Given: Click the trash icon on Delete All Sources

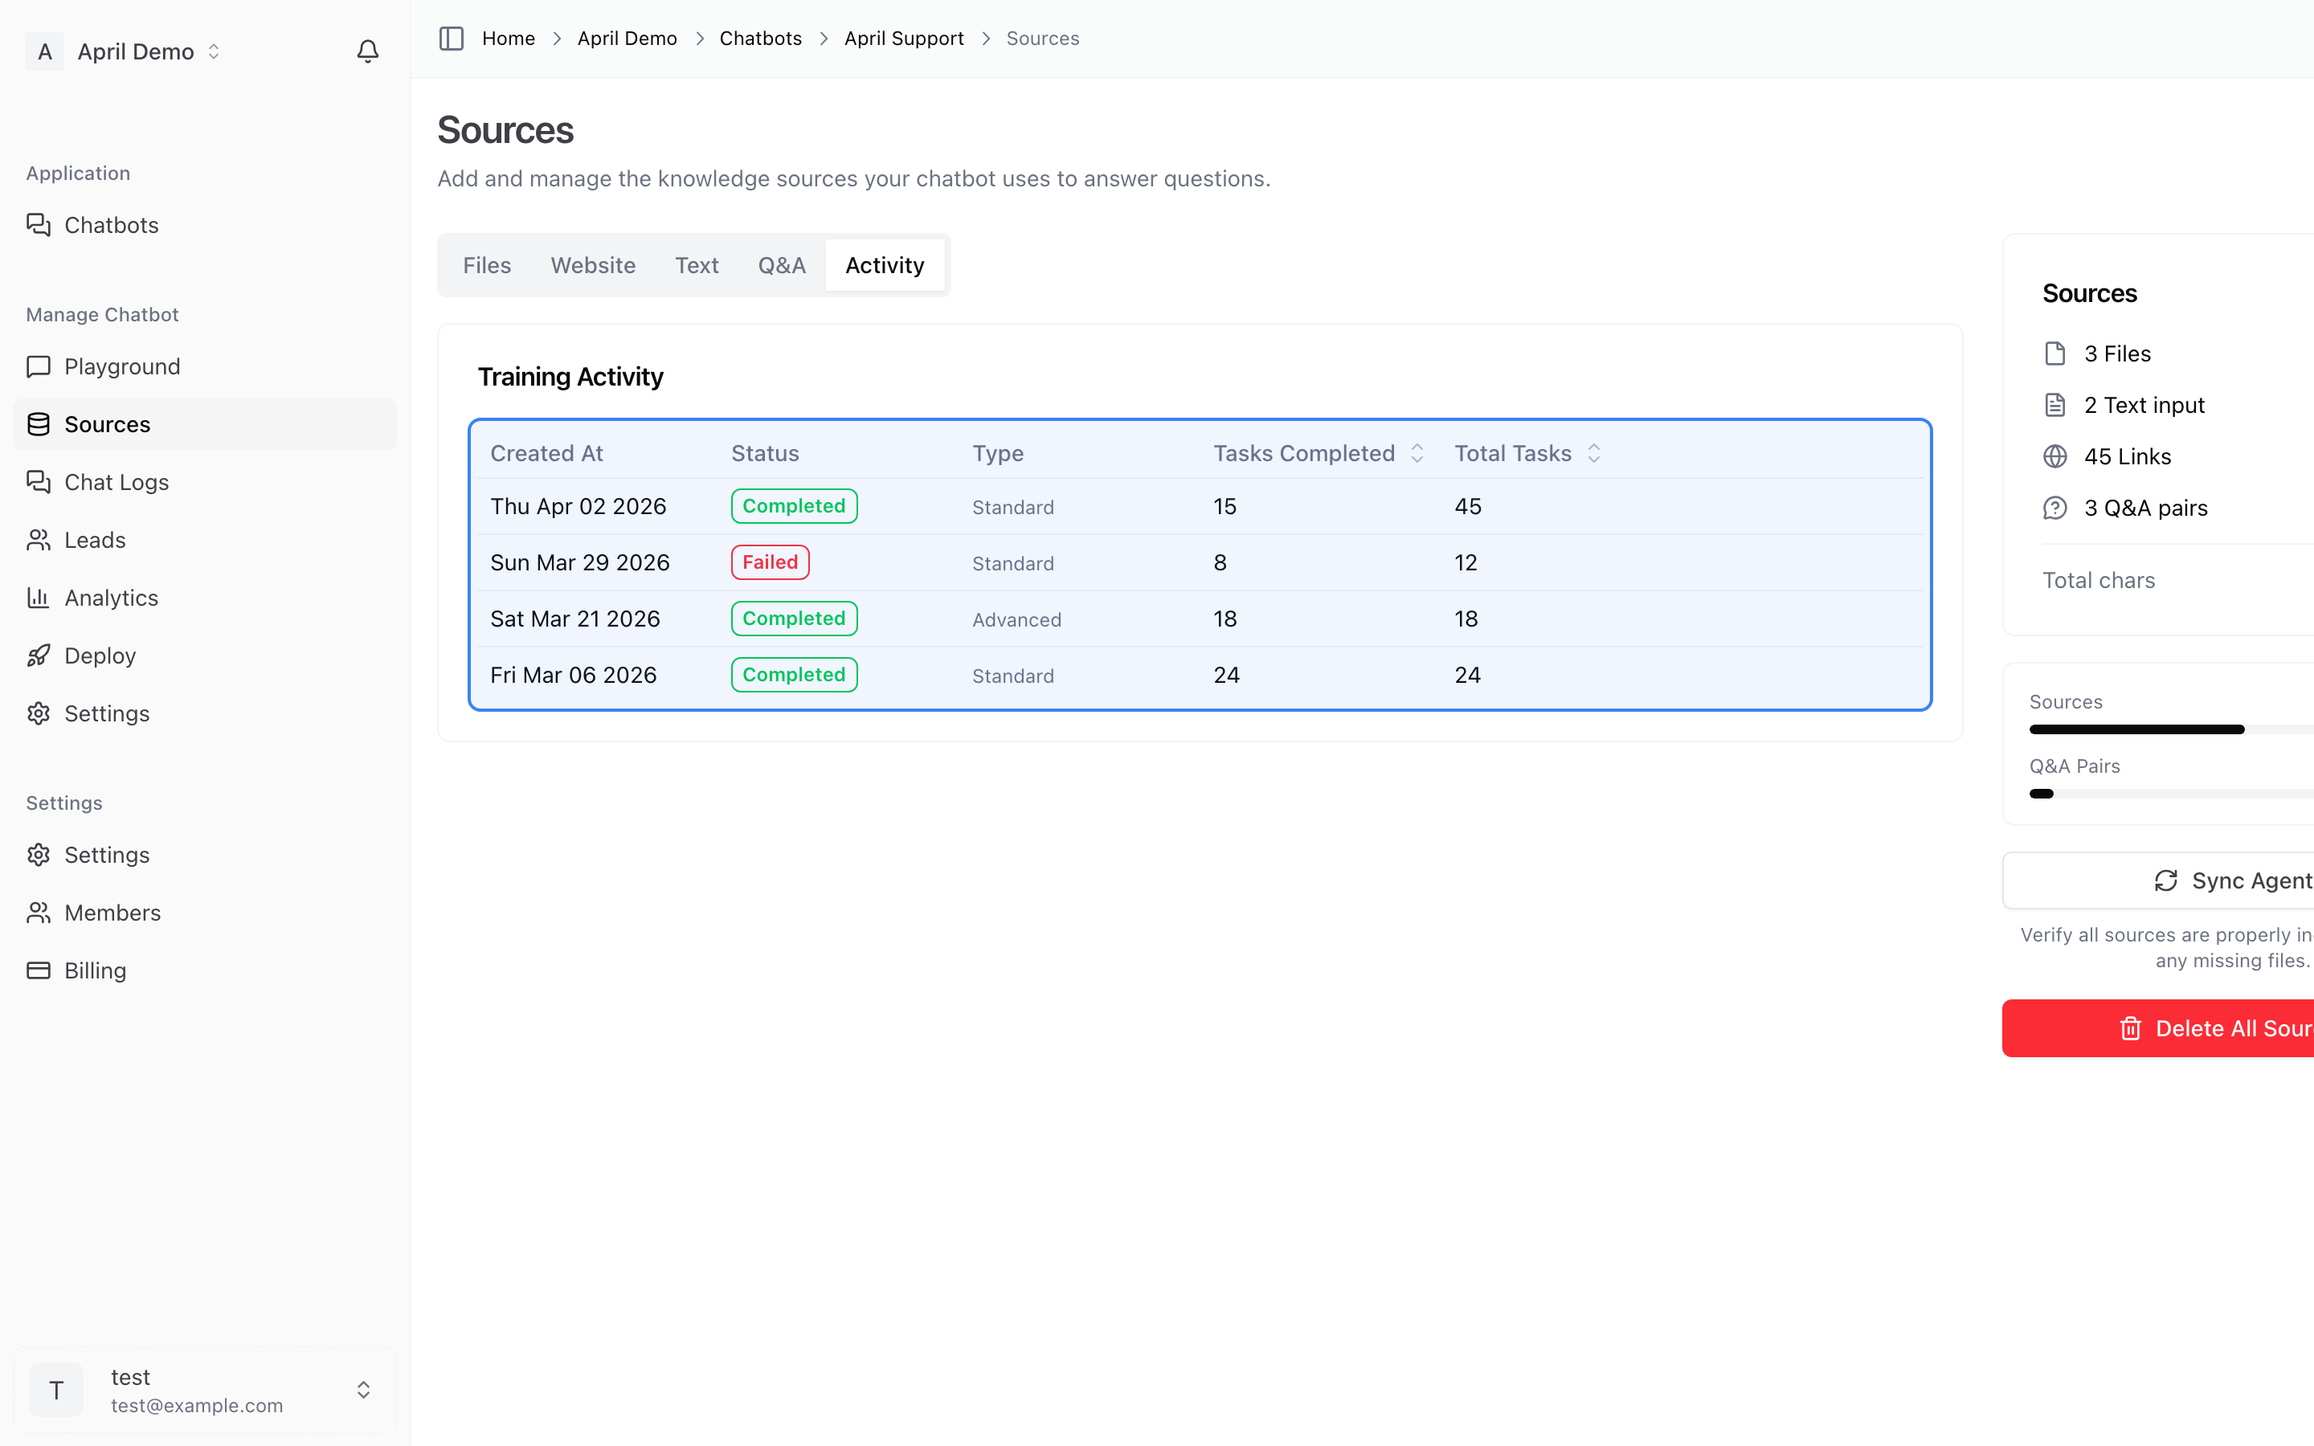Looking at the screenshot, I should pyautogui.click(x=2131, y=1028).
